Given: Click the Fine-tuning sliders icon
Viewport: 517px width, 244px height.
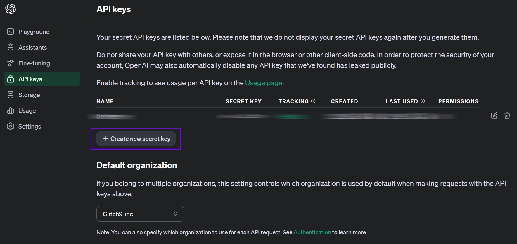Looking at the screenshot, I should click(x=11, y=63).
